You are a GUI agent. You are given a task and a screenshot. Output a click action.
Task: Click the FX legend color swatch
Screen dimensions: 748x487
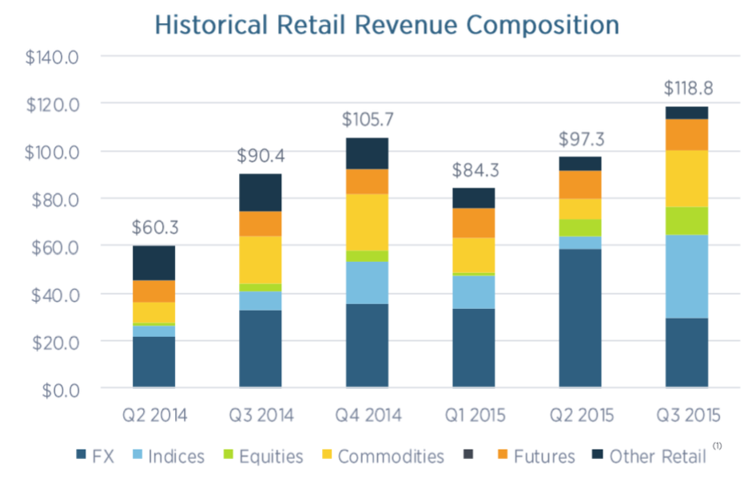pyautogui.click(x=80, y=456)
